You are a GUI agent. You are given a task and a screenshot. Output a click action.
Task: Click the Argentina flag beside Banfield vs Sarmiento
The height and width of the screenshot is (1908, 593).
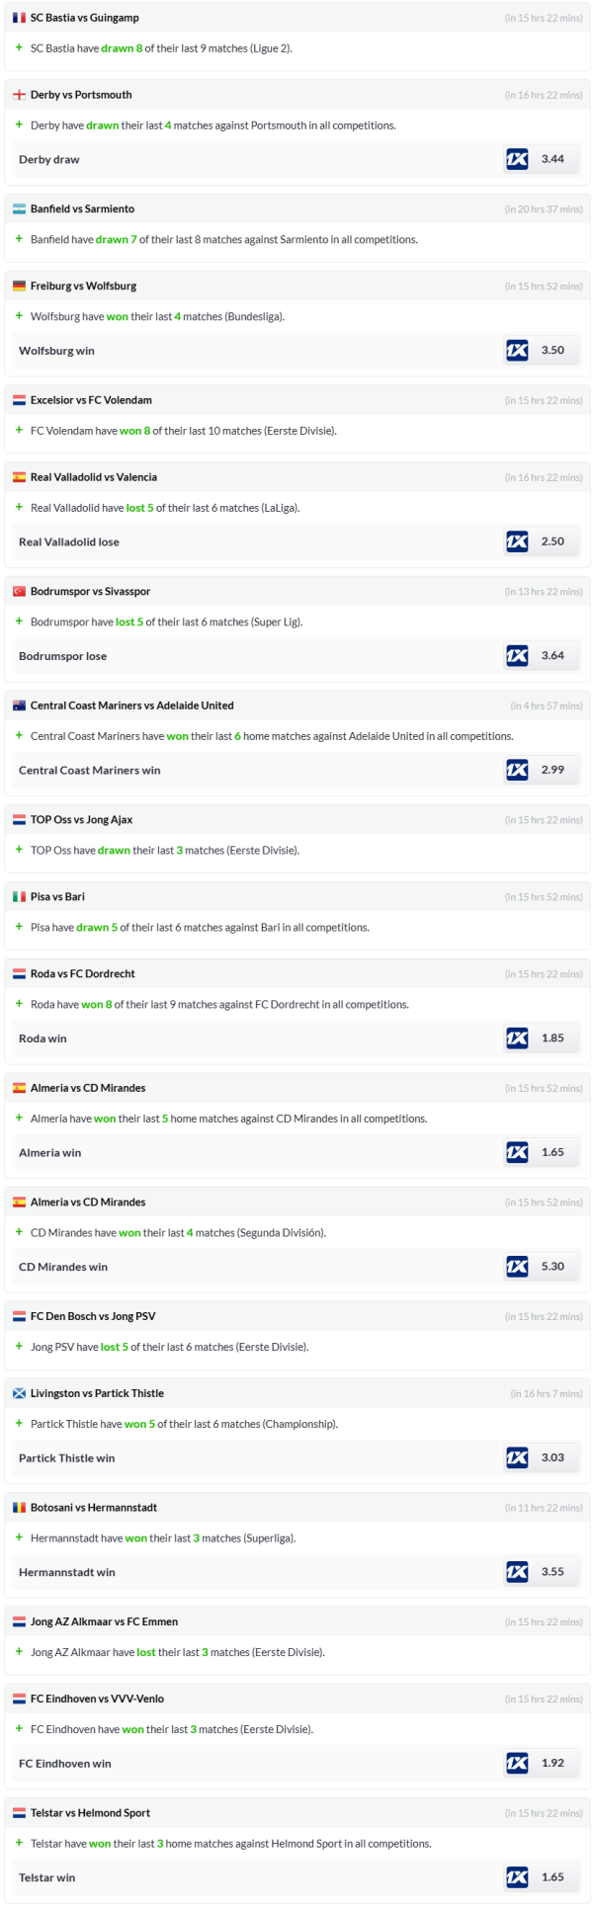coord(19,209)
